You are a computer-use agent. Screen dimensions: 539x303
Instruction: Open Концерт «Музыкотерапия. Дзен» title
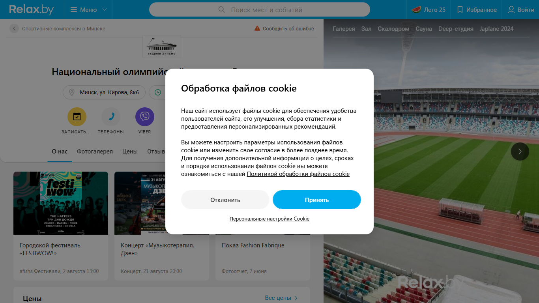(x=157, y=249)
